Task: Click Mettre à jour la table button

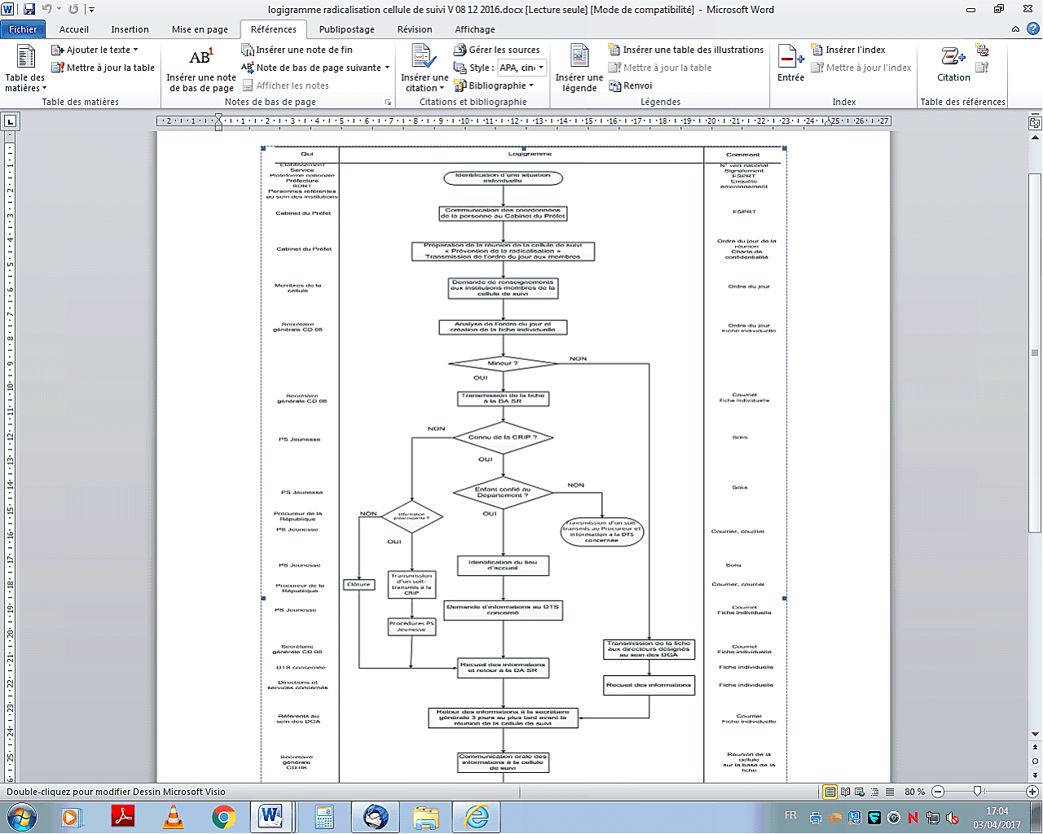Action: tap(103, 68)
